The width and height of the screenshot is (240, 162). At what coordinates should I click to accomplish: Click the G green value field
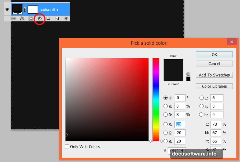[180, 133]
